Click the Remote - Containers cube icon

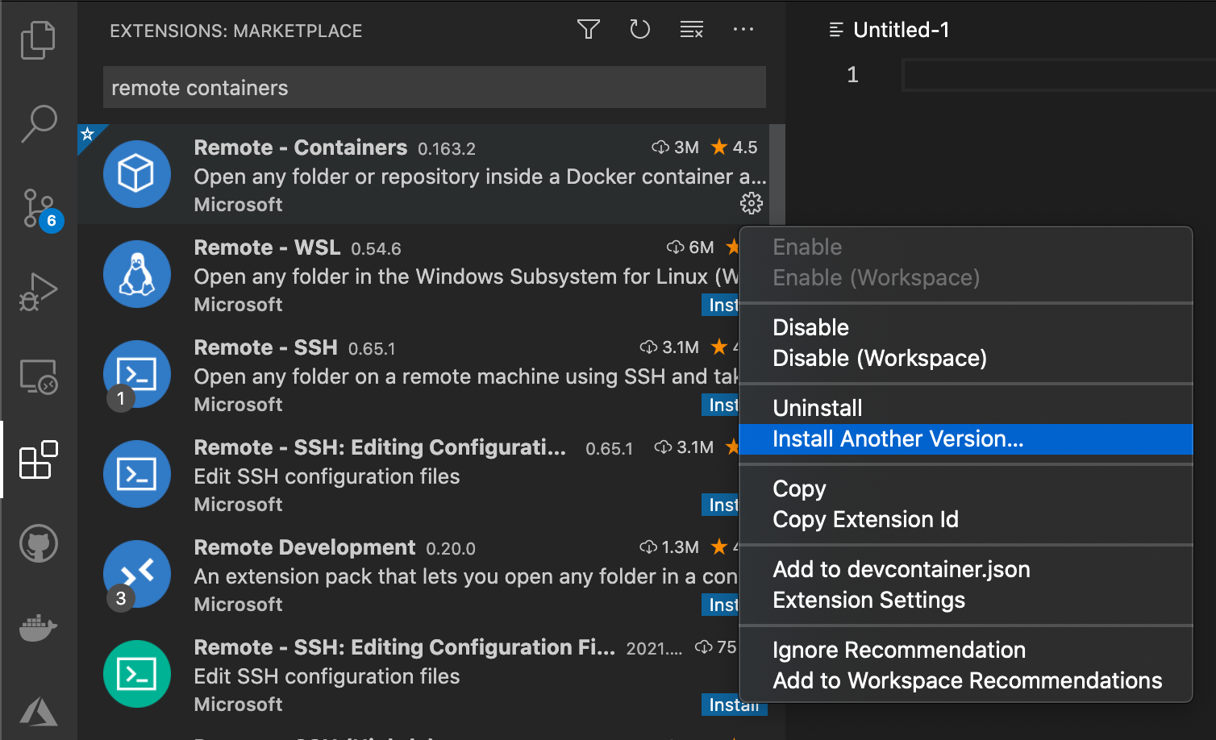click(136, 174)
